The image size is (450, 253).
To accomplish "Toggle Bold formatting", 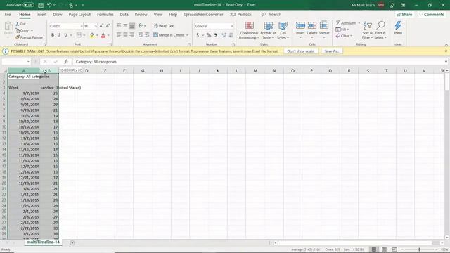I will pyautogui.click(x=53, y=35).
